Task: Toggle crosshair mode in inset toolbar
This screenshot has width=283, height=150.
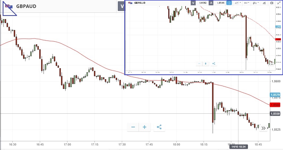Action: click(x=229, y=3)
